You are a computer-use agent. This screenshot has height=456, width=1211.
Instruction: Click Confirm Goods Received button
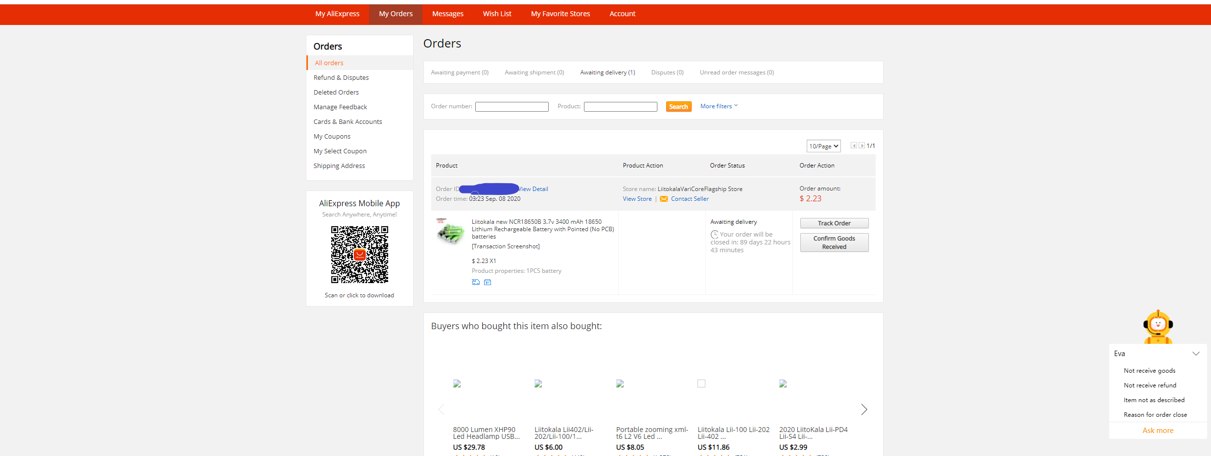coord(834,242)
